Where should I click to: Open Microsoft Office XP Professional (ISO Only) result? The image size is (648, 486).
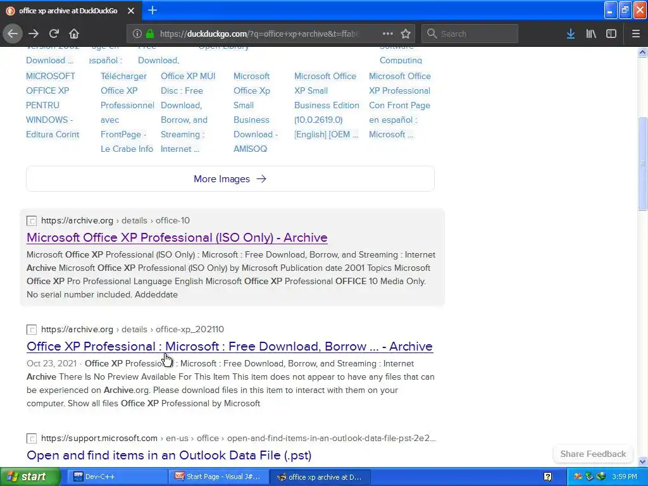point(177,238)
